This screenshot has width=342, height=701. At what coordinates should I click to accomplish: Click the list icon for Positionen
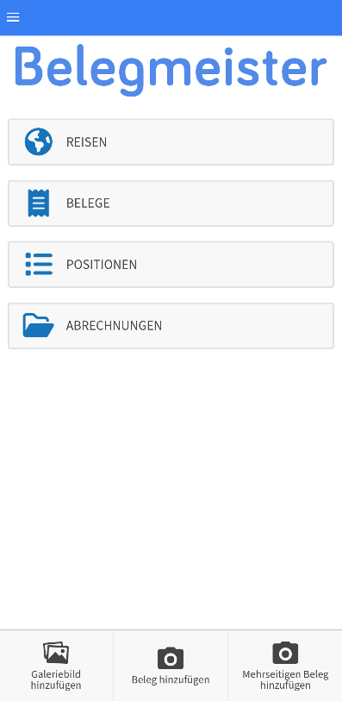point(39,264)
